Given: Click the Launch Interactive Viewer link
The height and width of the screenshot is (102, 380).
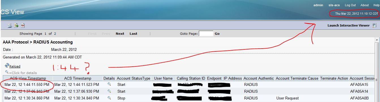Looking at the screenshot, I should [x=349, y=25].
